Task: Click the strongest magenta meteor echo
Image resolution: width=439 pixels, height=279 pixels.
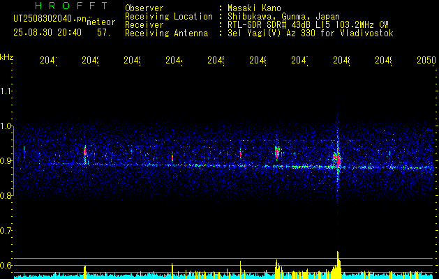Action: [338, 161]
